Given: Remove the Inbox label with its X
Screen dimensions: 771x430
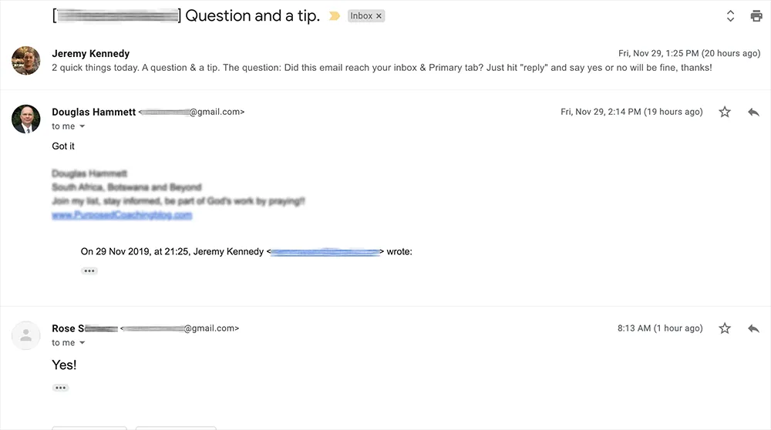Looking at the screenshot, I should [x=379, y=16].
